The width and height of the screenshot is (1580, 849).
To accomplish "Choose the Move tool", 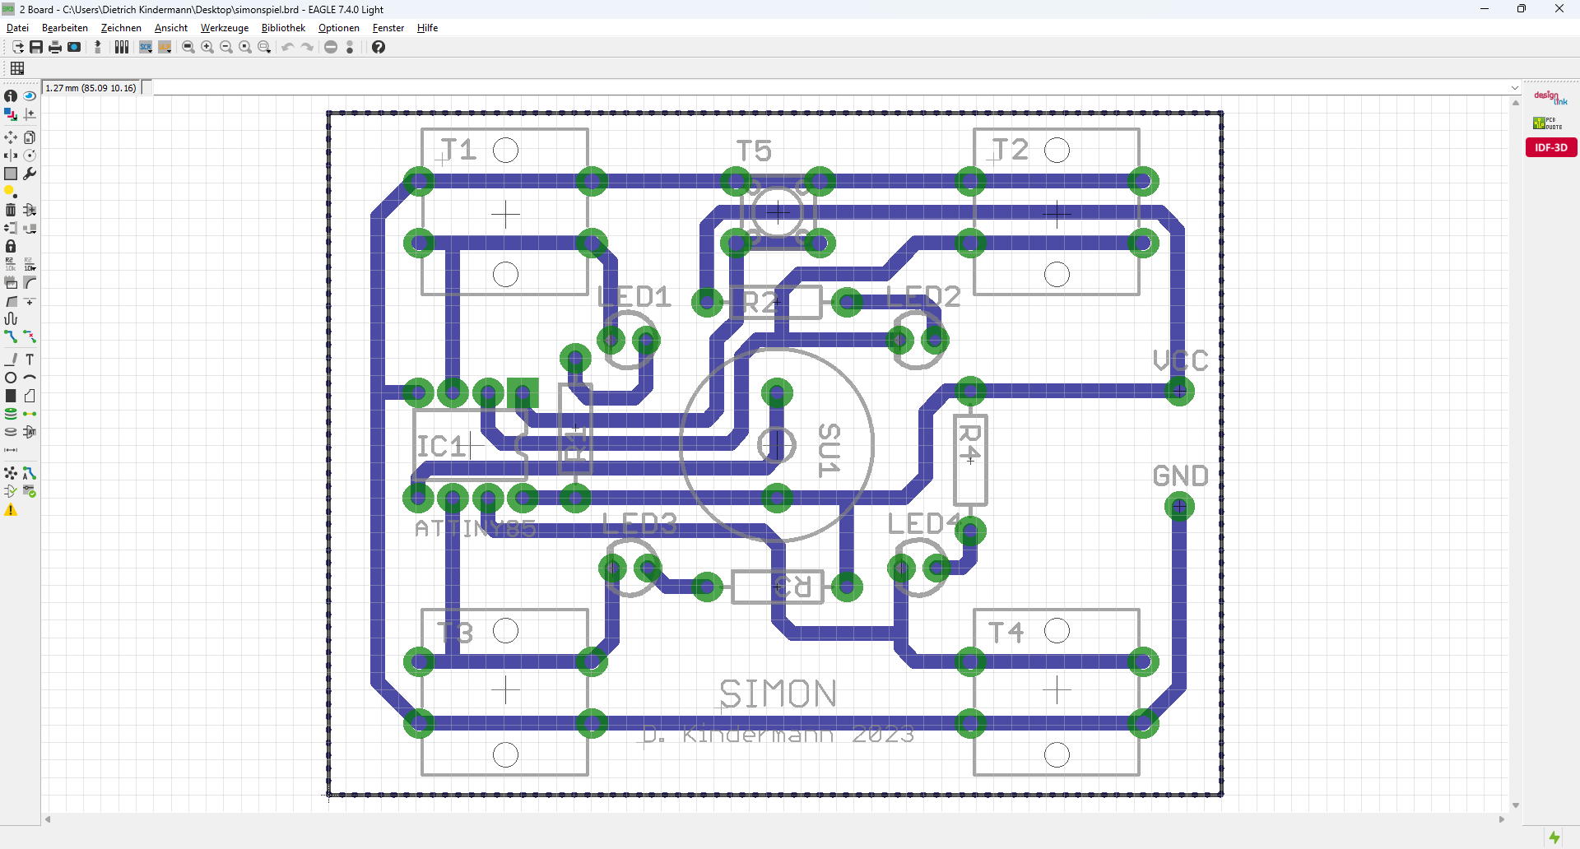I will point(11,137).
